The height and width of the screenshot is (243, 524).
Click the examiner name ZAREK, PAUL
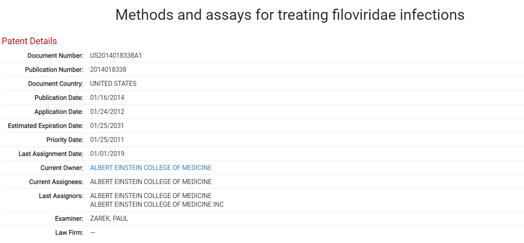point(109,219)
